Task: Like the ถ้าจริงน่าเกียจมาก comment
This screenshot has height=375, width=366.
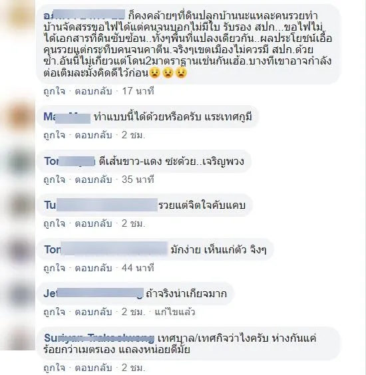Action: coord(55,312)
